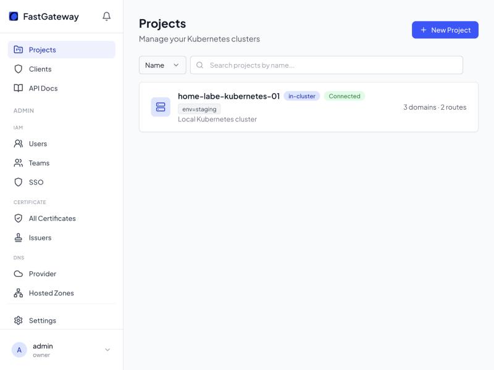Screen dimensions: 494x370
Task: Click the Connected status badge
Action: [x=345, y=96]
